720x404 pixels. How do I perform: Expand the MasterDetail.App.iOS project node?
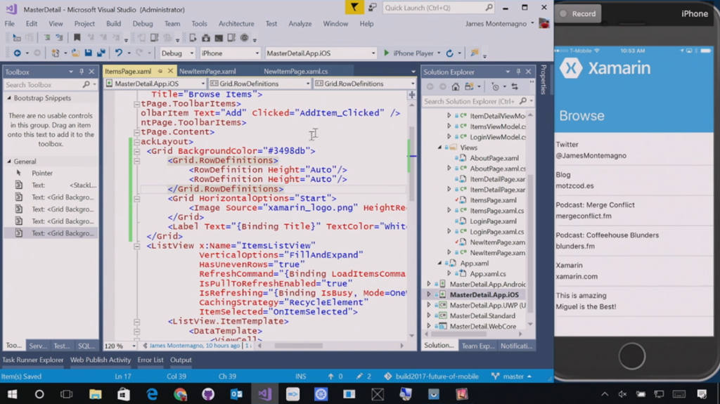pyautogui.click(x=429, y=294)
